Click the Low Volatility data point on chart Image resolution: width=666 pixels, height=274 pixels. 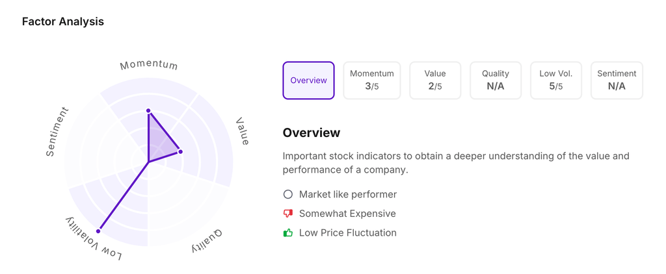tap(99, 230)
